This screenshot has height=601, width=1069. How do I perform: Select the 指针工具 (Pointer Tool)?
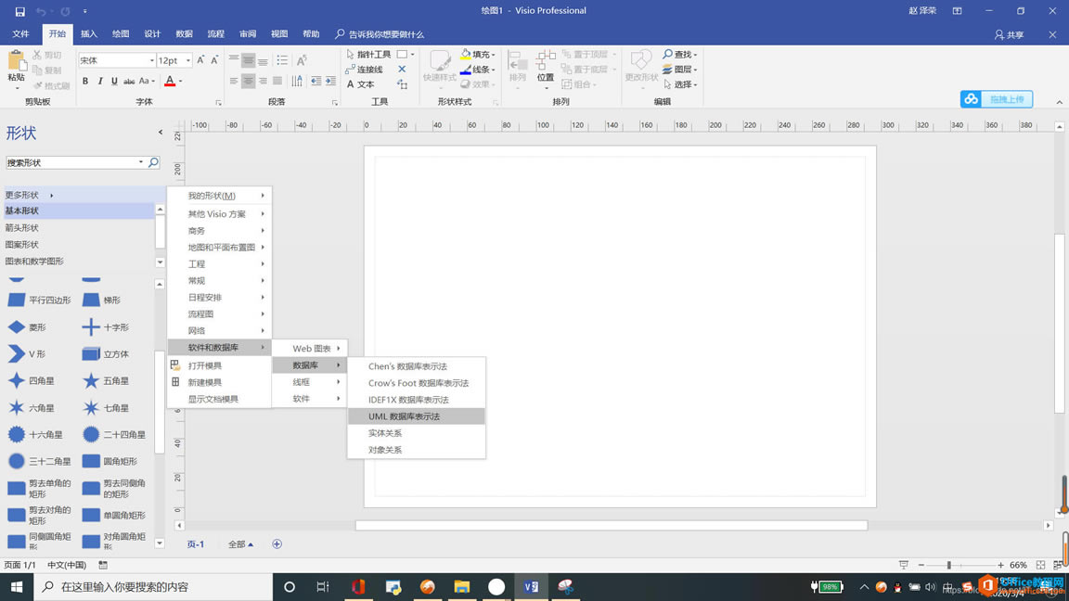(x=374, y=54)
